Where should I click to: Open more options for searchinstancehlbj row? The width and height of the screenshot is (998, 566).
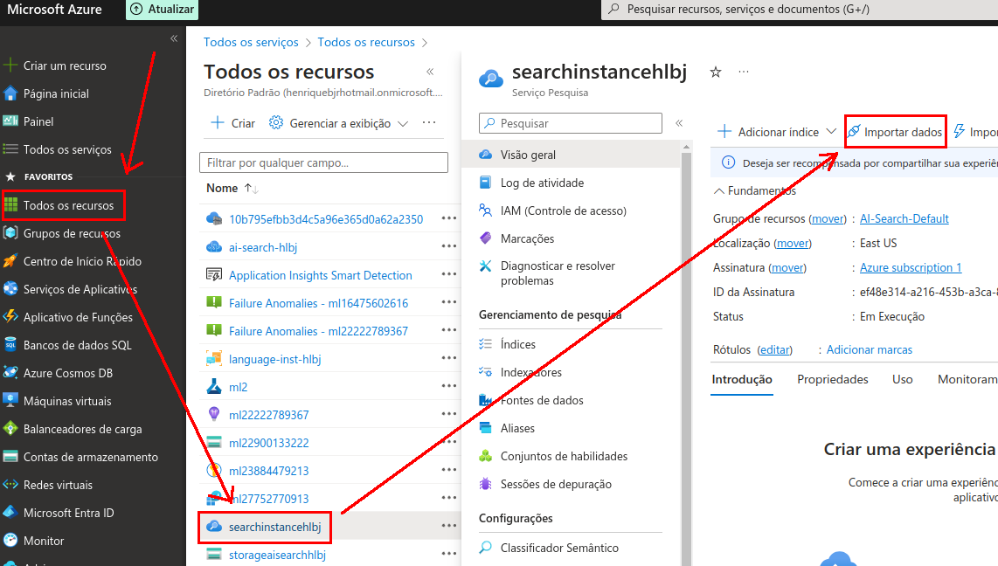(448, 525)
